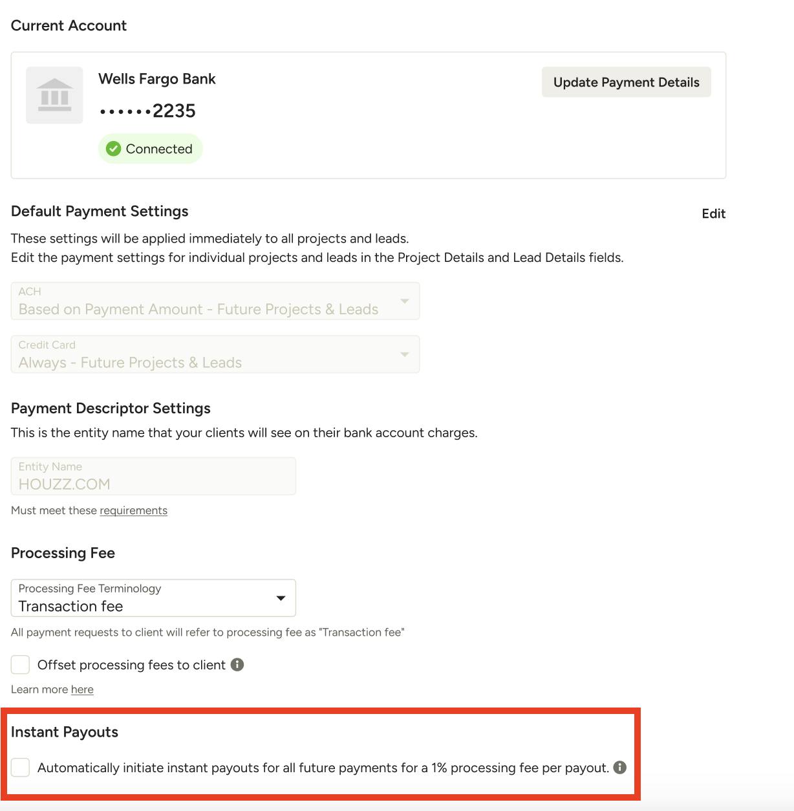The image size is (794, 811).
Task: Enable the Offset processing fees to client checkbox
Action: 20,664
